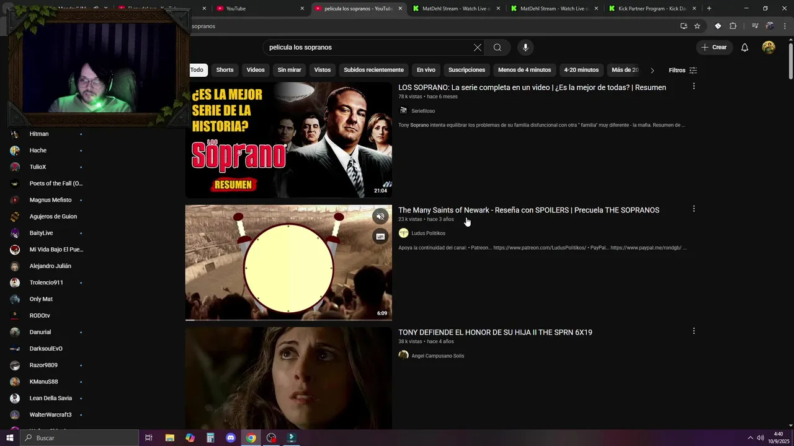Toggle the En vivo filter chip
The height and width of the screenshot is (446, 794).
(x=426, y=70)
